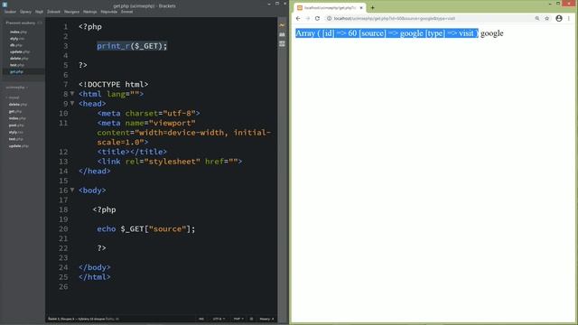Click Brackets app icon in title bar

click(x=5, y=5)
